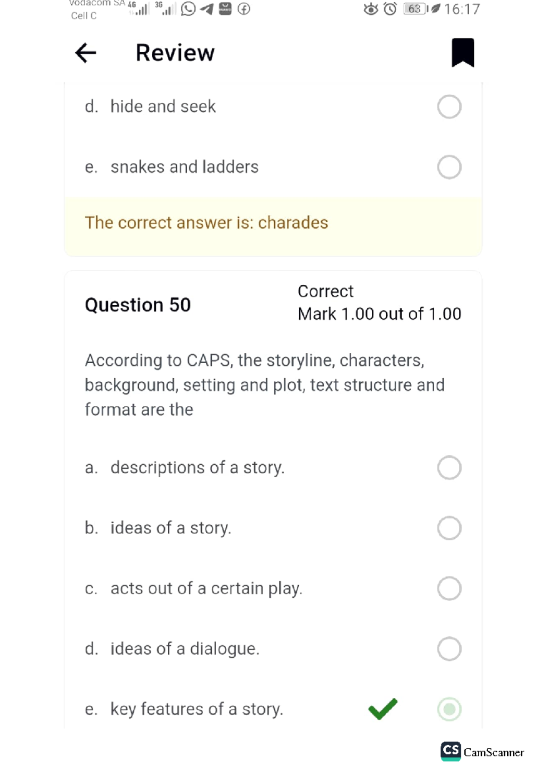The image size is (544, 770).
Task: Select option d, ideas of a dialogue
Action: pyautogui.click(x=449, y=648)
